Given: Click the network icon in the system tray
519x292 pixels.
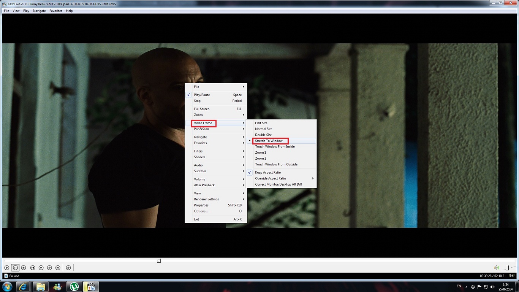Looking at the screenshot, I should click(486, 287).
